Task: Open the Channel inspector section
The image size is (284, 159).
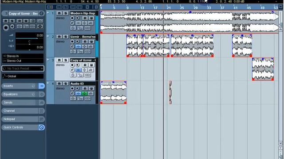Action: [20, 111]
